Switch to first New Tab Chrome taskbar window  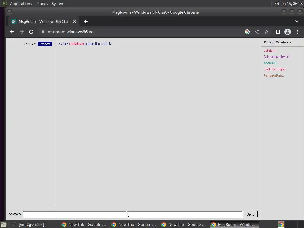coord(84,224)
